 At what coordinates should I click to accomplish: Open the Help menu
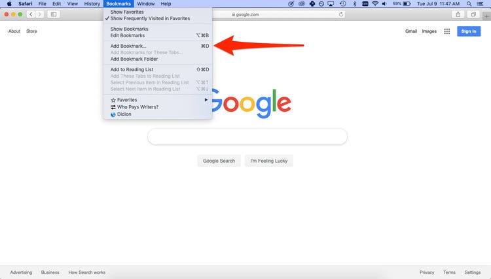(x=166, y=4)
